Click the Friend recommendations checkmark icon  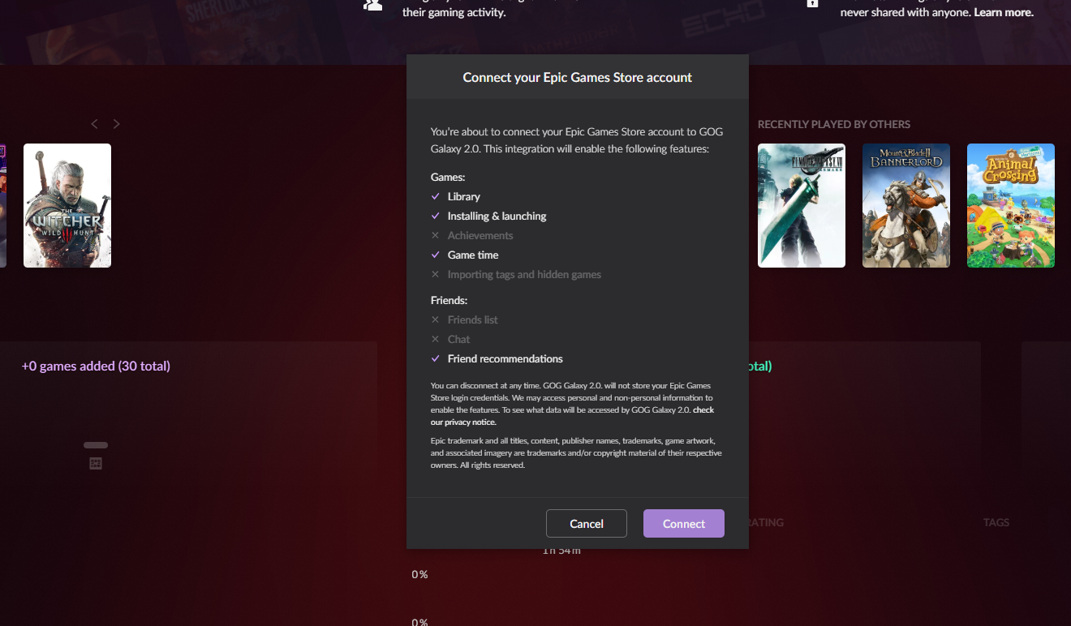(x=435, y=358)
